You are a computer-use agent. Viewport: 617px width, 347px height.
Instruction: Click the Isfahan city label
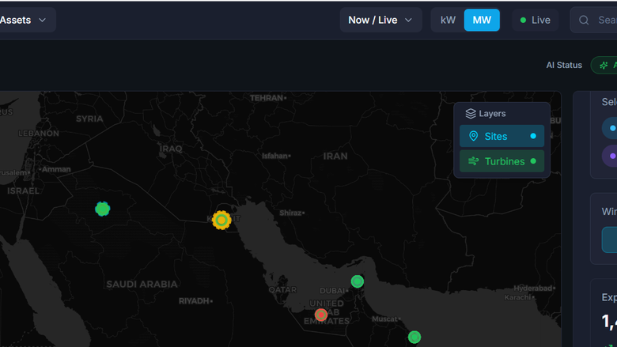(x=276, y=156)
